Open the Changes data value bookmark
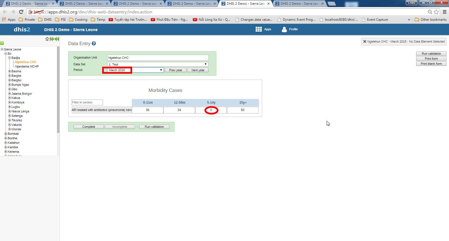The width and height of the screenshot is (449, 241). pyautogui.click(x=254, y=20)
